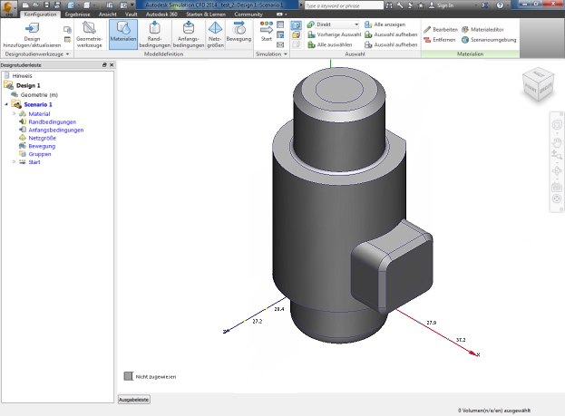This screenshot has width=565, height=416.
Task: Click the Autodesk Exchange X icon
Action: point(485,5)
